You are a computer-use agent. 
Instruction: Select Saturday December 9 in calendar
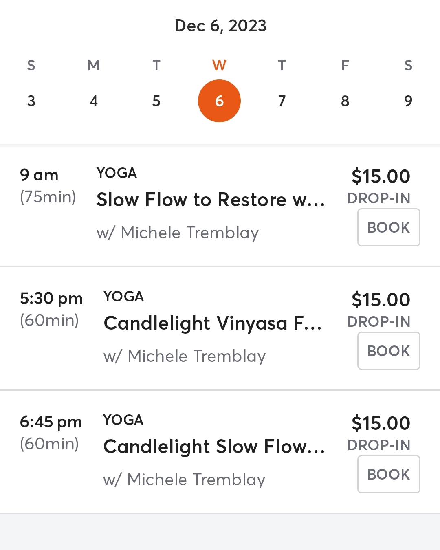coord(408,101)
